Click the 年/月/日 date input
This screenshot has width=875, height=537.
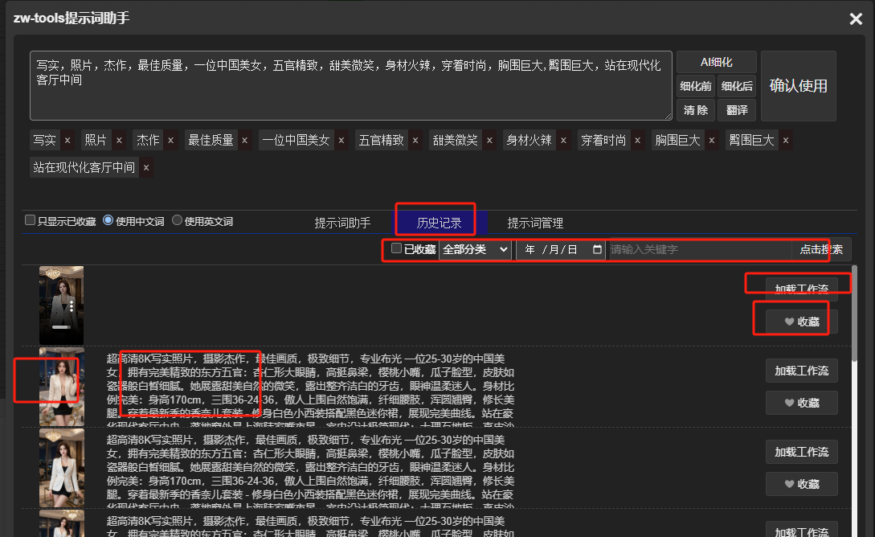tap(561, 249)
